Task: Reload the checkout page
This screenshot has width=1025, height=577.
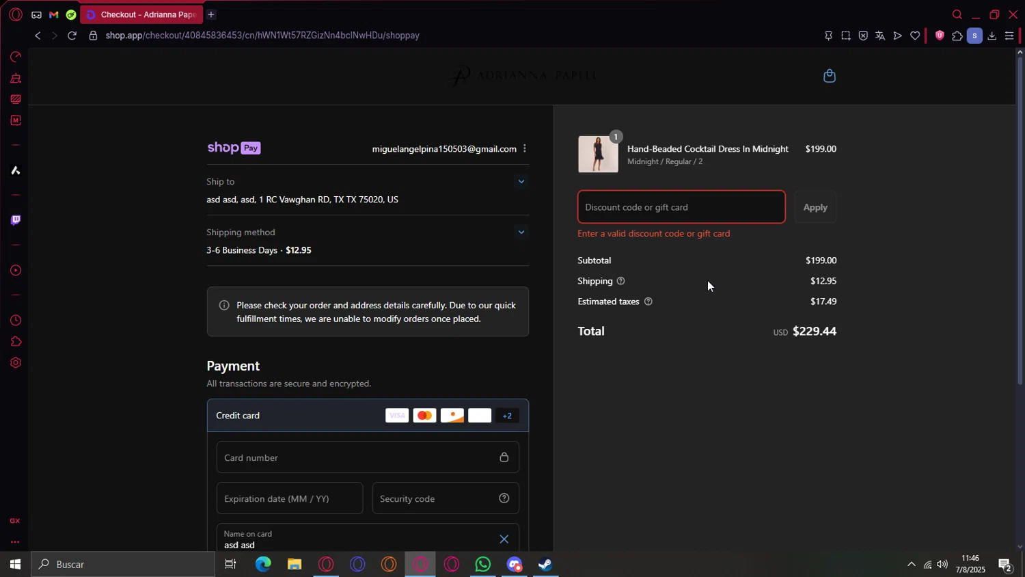Action: [x=72, y=36]
